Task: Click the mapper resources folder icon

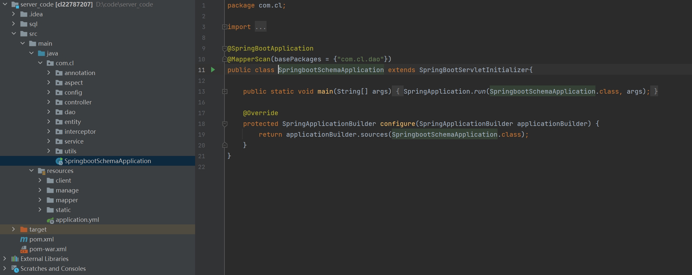Action: (x=50, y=200)
